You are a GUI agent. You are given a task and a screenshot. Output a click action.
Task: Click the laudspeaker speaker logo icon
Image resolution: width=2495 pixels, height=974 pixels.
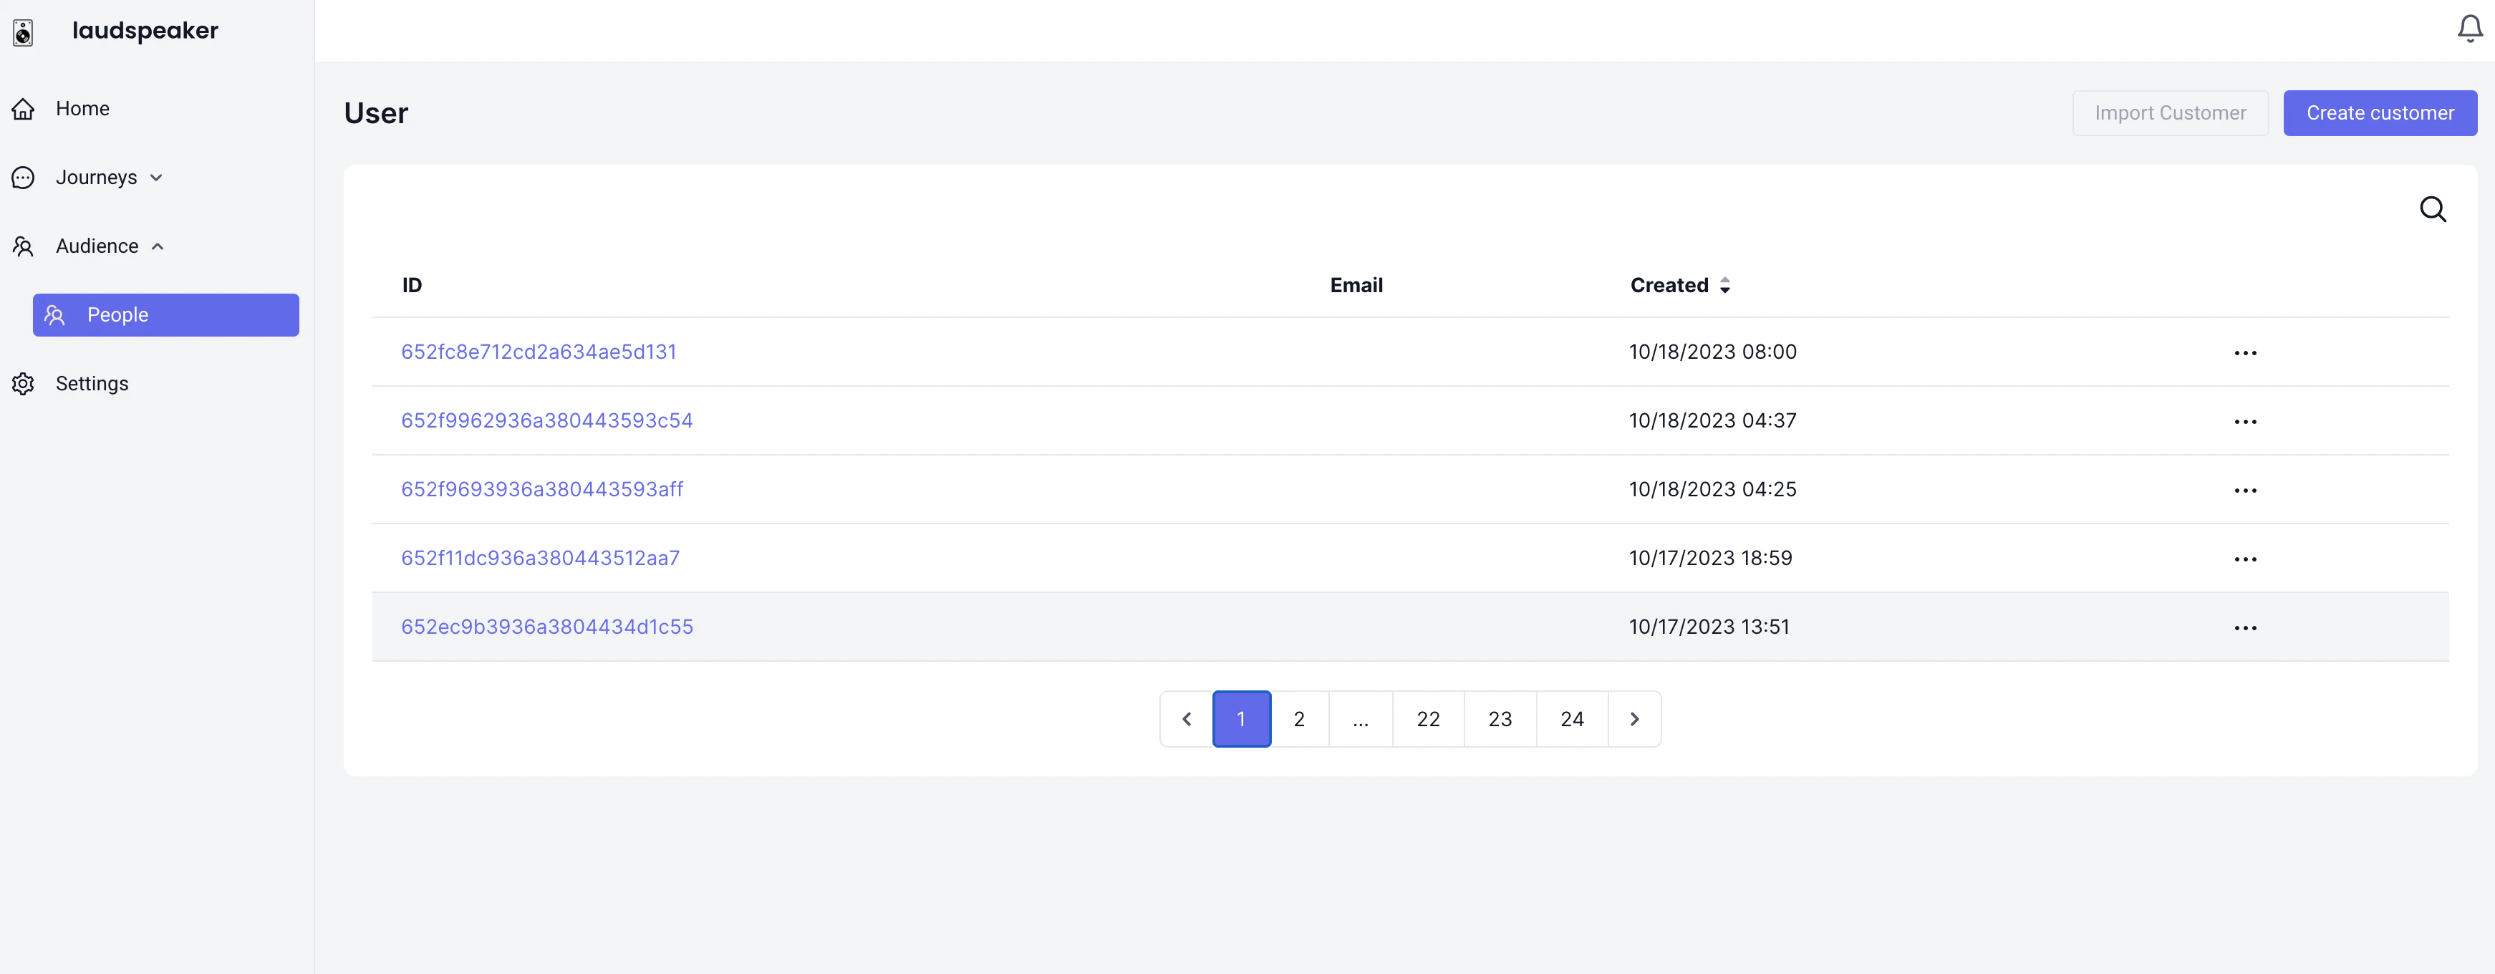click(x=22, y=31)
